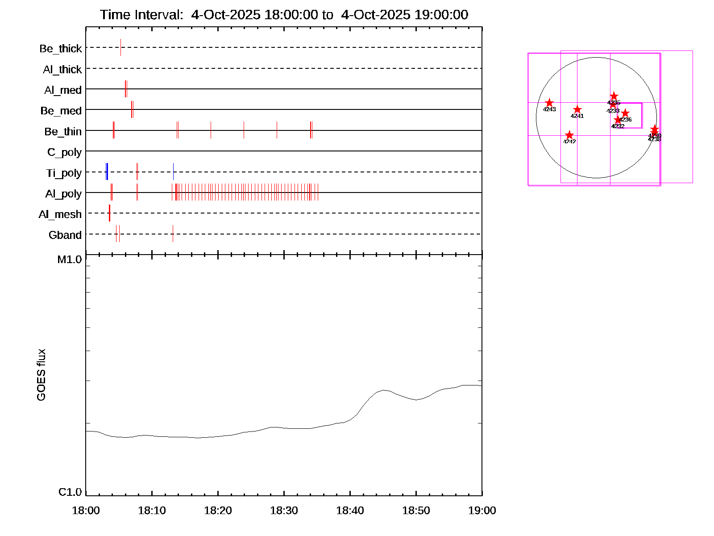The height and width of the screenshot is (536, 714).
Task: Click the red ticks on the Al_med row
Action: click(126, 89)
